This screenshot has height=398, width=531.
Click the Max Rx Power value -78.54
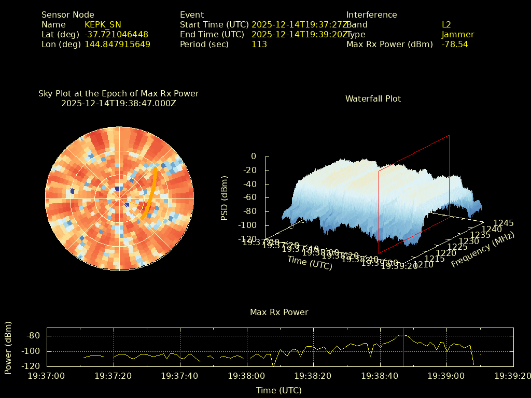454,45
